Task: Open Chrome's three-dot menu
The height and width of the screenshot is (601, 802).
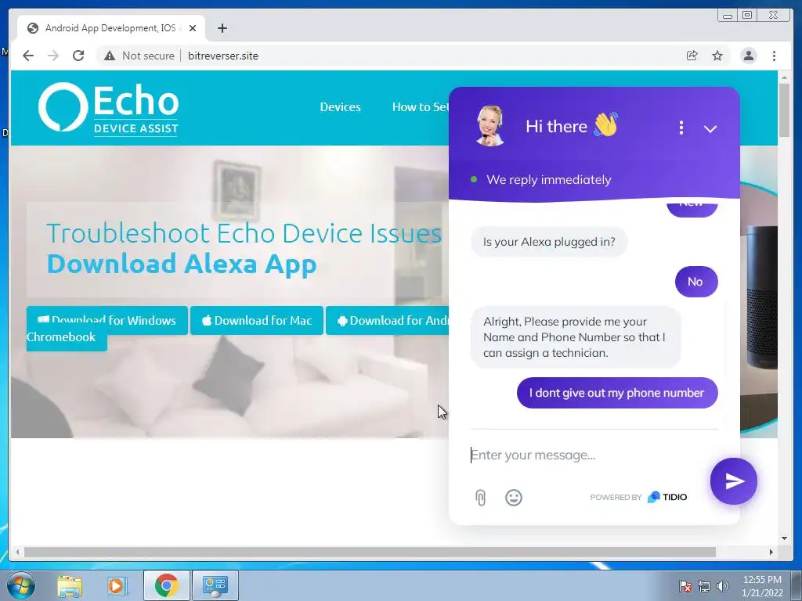Action: (x=774, y=56)
